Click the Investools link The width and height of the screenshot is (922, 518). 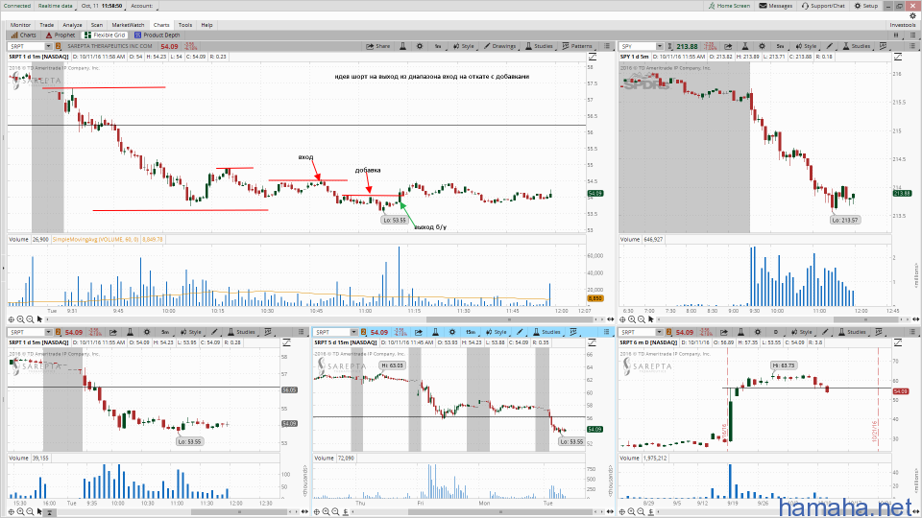[903, 25]
